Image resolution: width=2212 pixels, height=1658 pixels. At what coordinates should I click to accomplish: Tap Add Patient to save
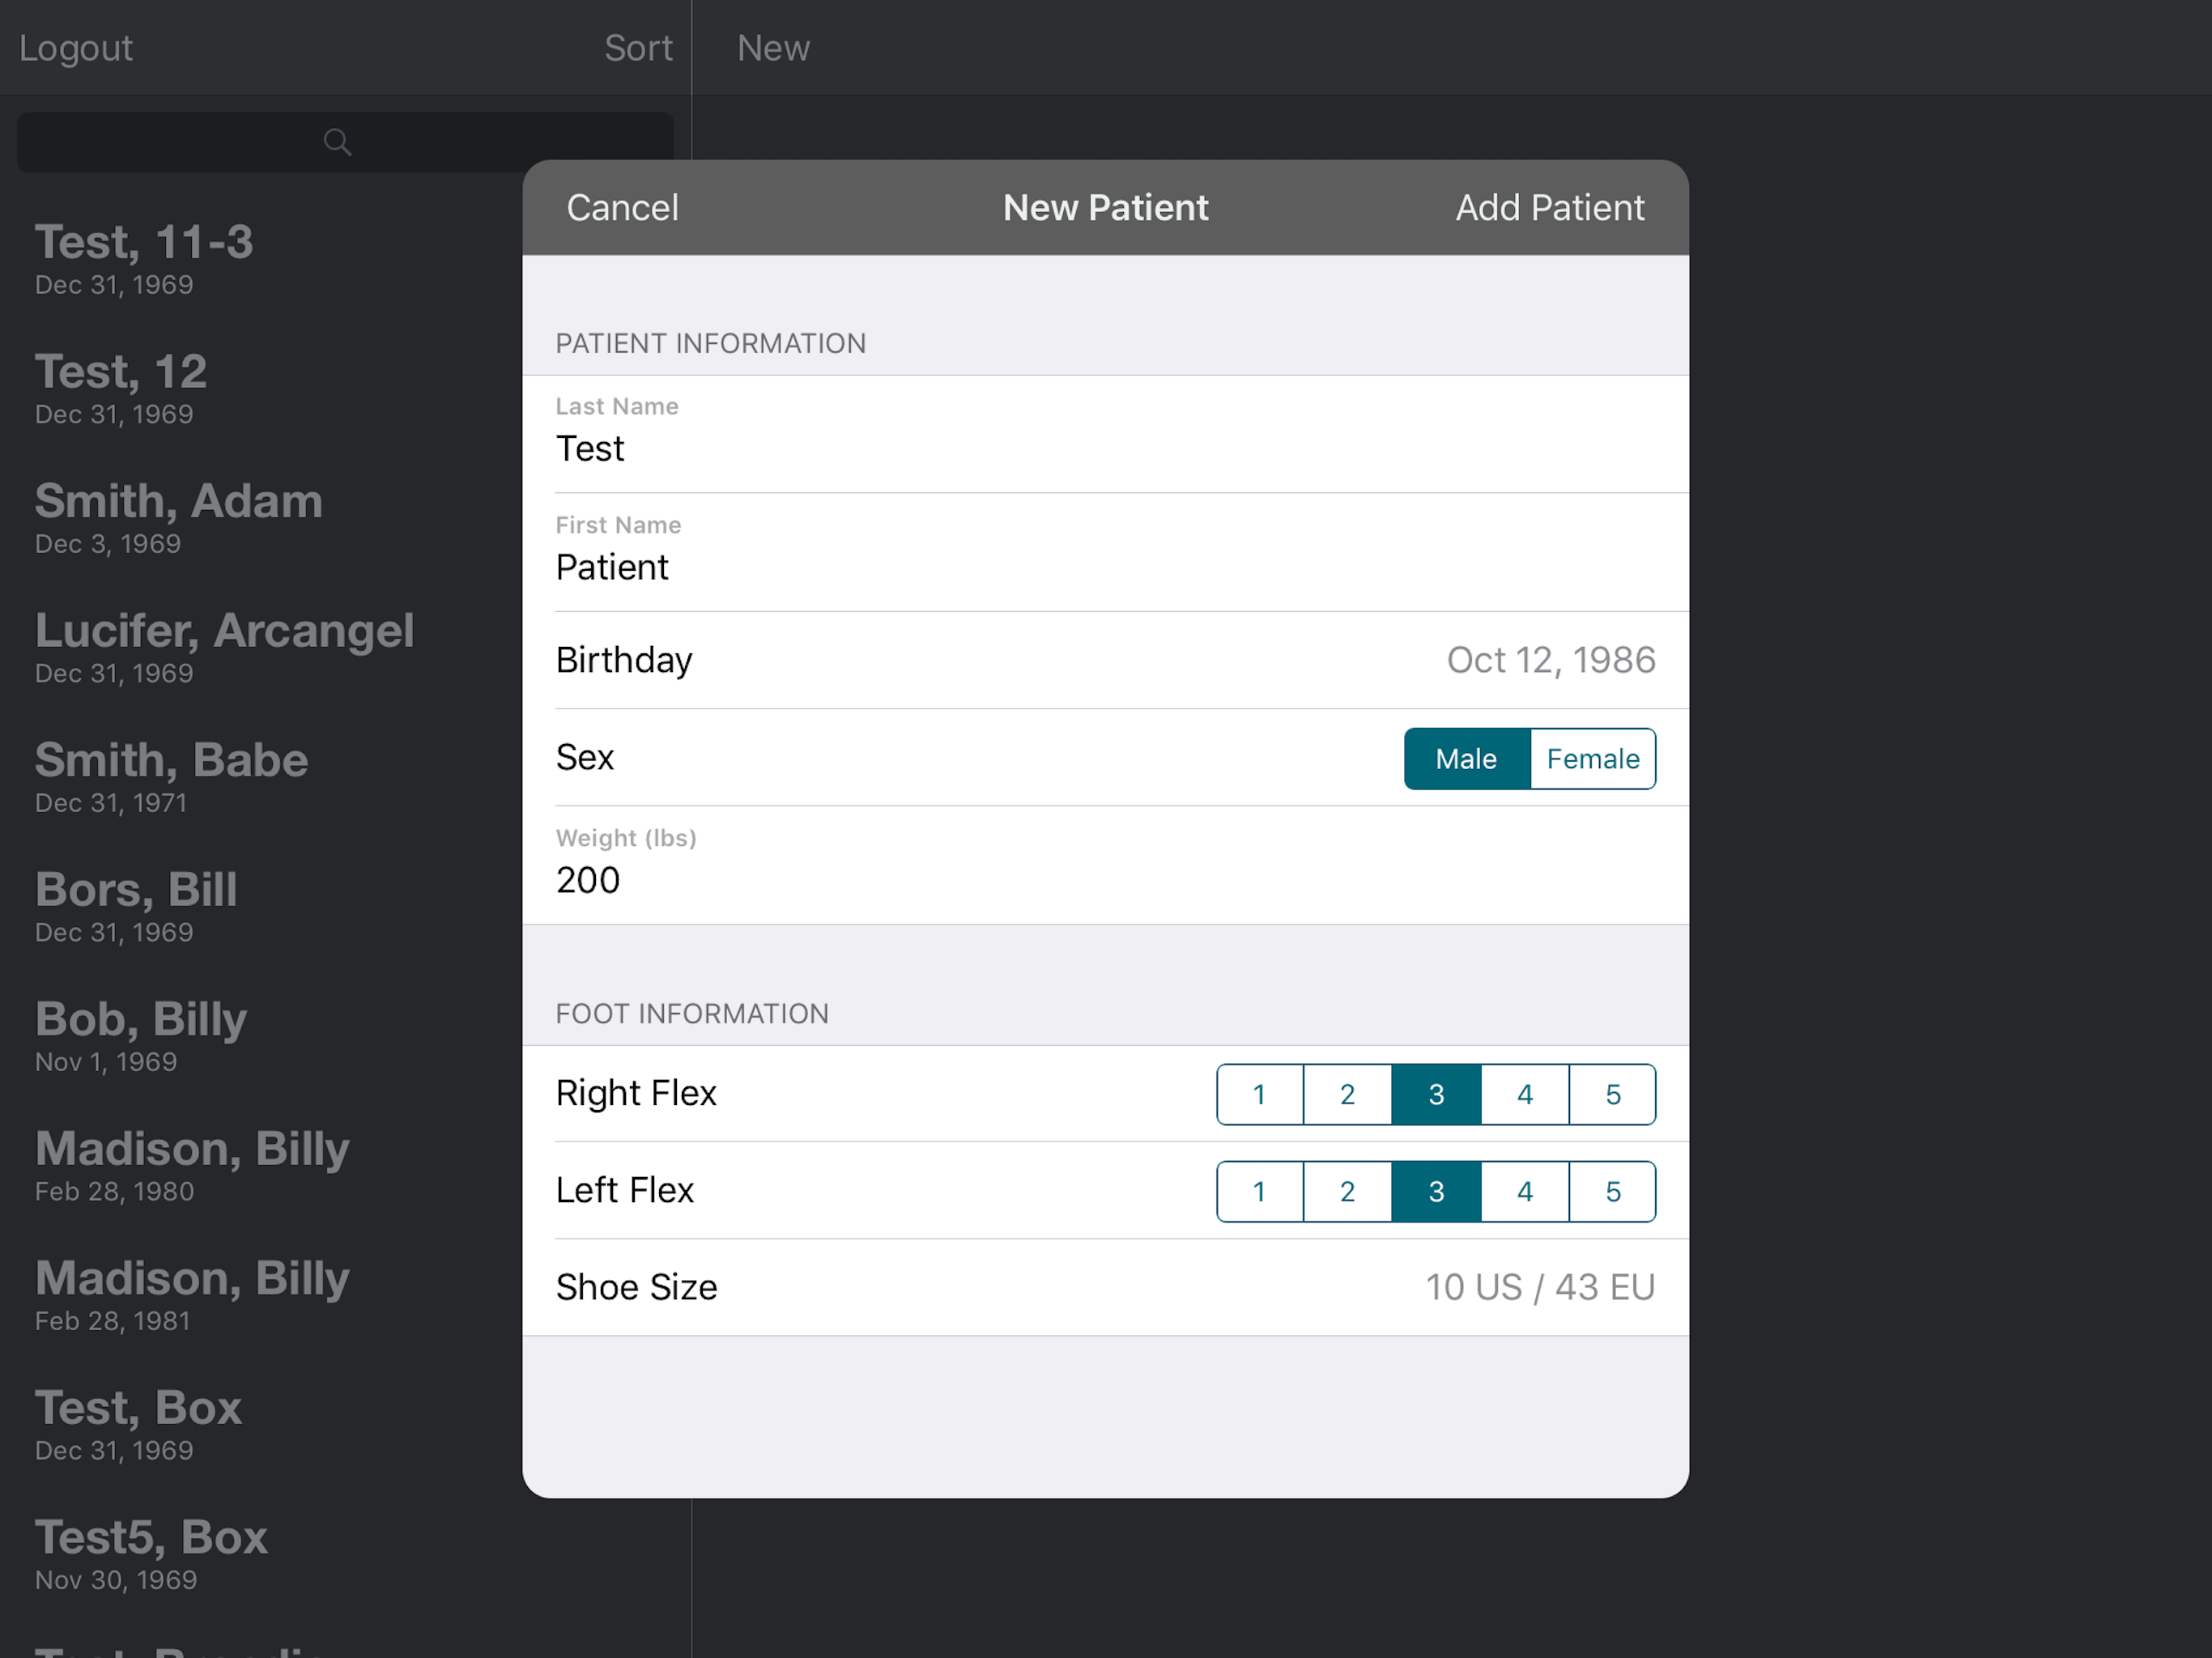click(x=1549, y=208)
